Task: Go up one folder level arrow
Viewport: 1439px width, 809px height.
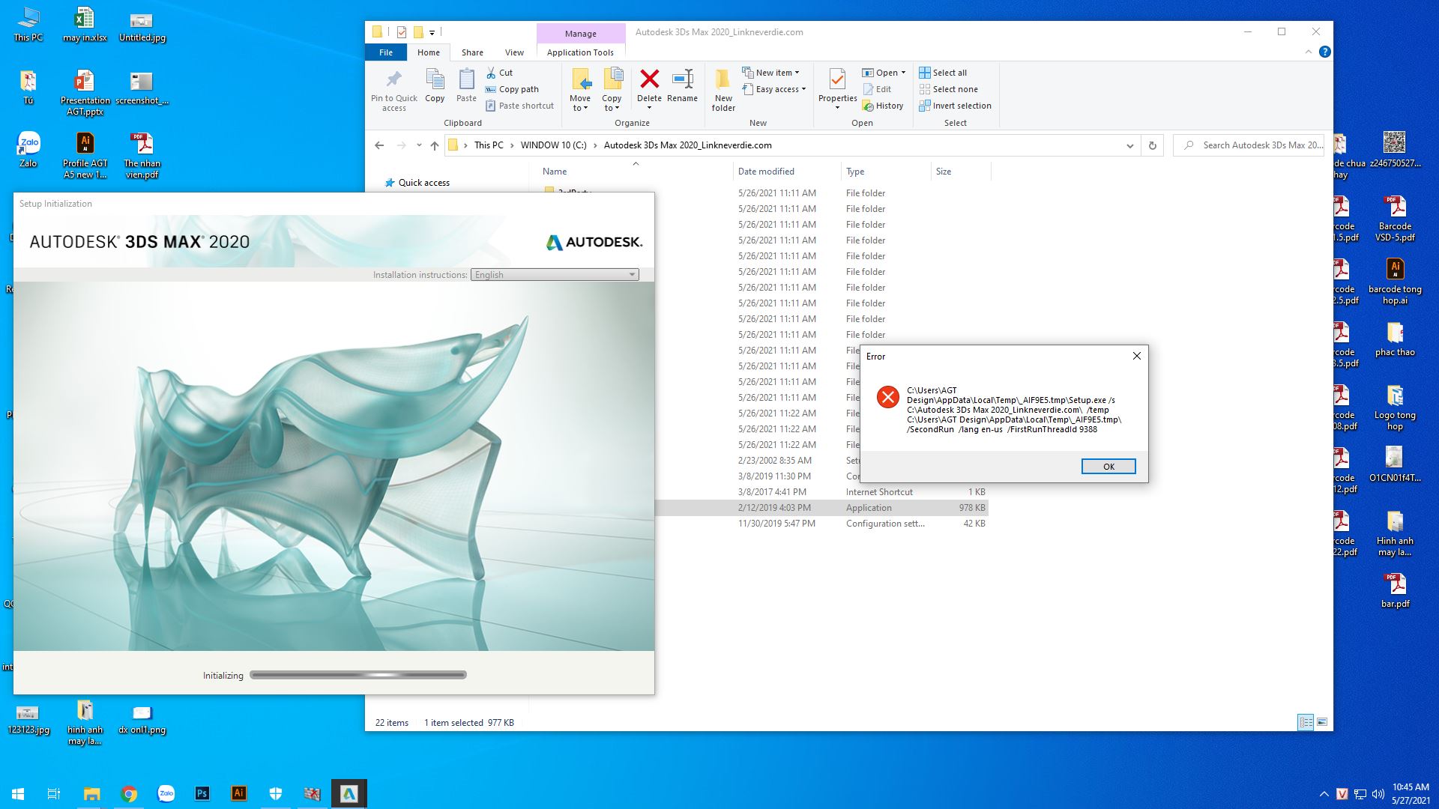Action: [x=435, y=145]
